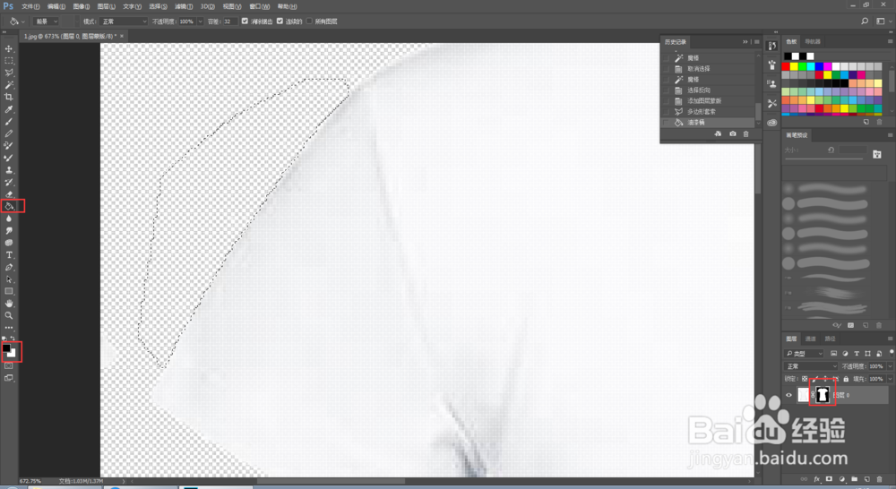
Task: Pick the cyan swatch in Swatches panel
Action: (x=811, y=67)
